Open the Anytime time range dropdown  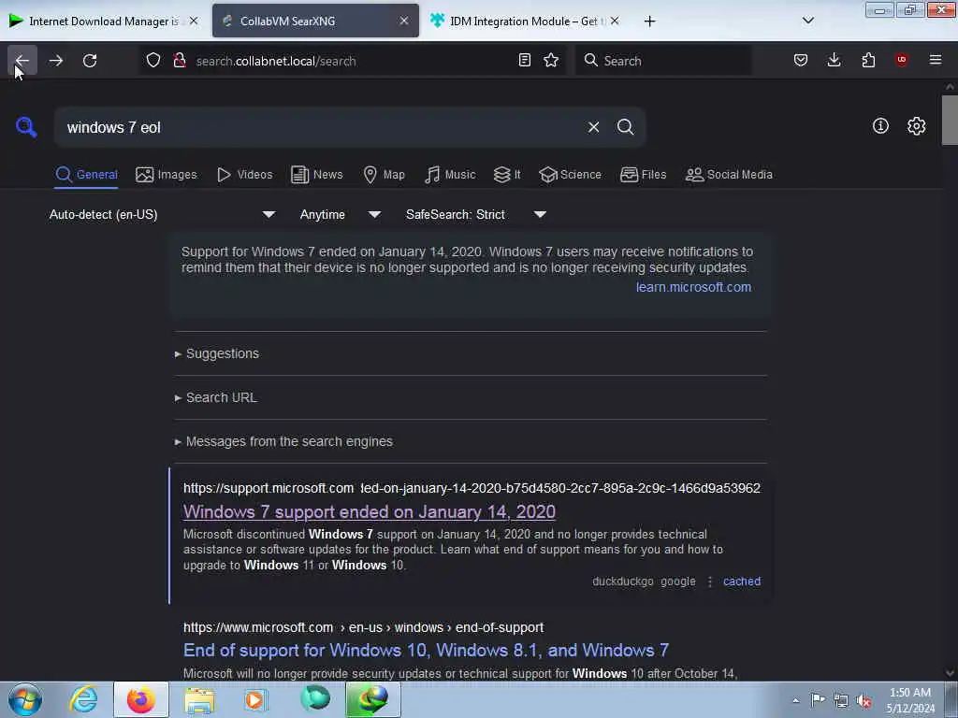pos(341,214)
